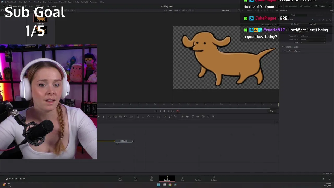Toggle the Metadata panel
This screenshot has height=188, width=334.
[306, 6]
